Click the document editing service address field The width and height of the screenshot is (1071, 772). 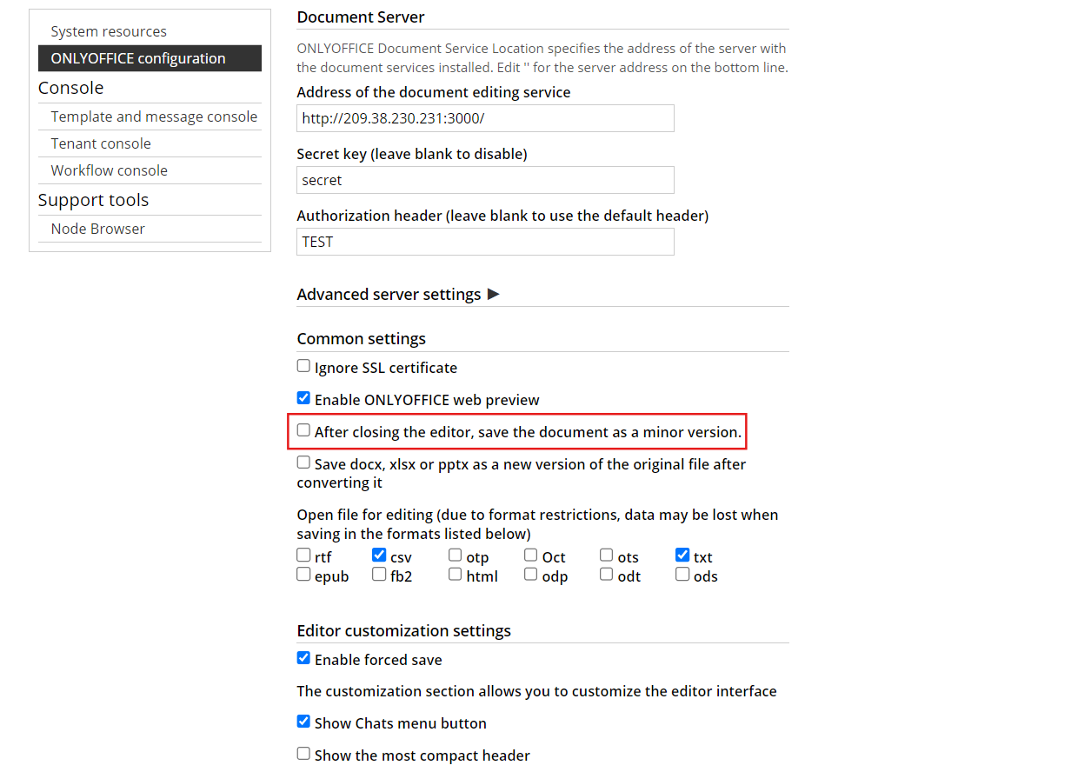(485, 118)
